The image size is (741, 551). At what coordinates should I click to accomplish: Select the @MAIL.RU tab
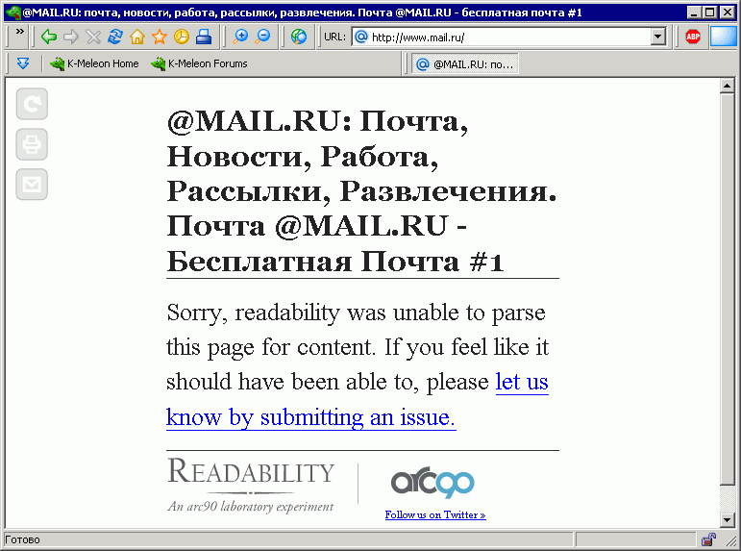point(465,64)
